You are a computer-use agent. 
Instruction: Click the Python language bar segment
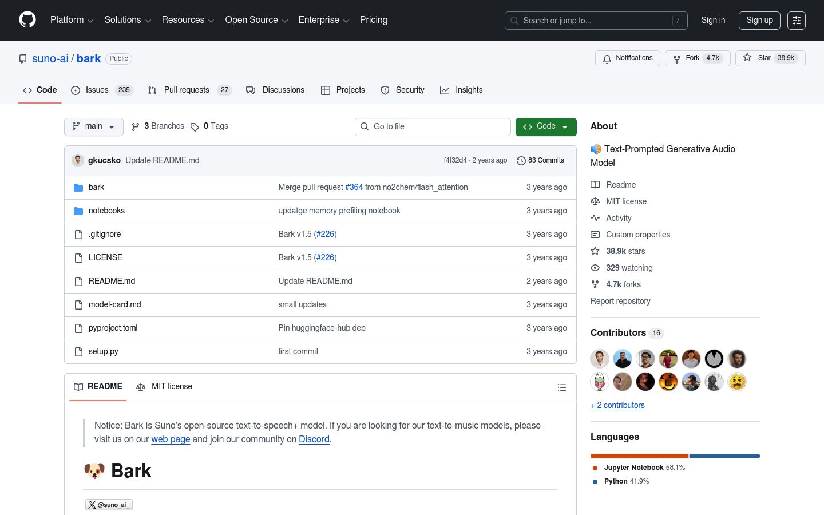[x=724, y=456]
